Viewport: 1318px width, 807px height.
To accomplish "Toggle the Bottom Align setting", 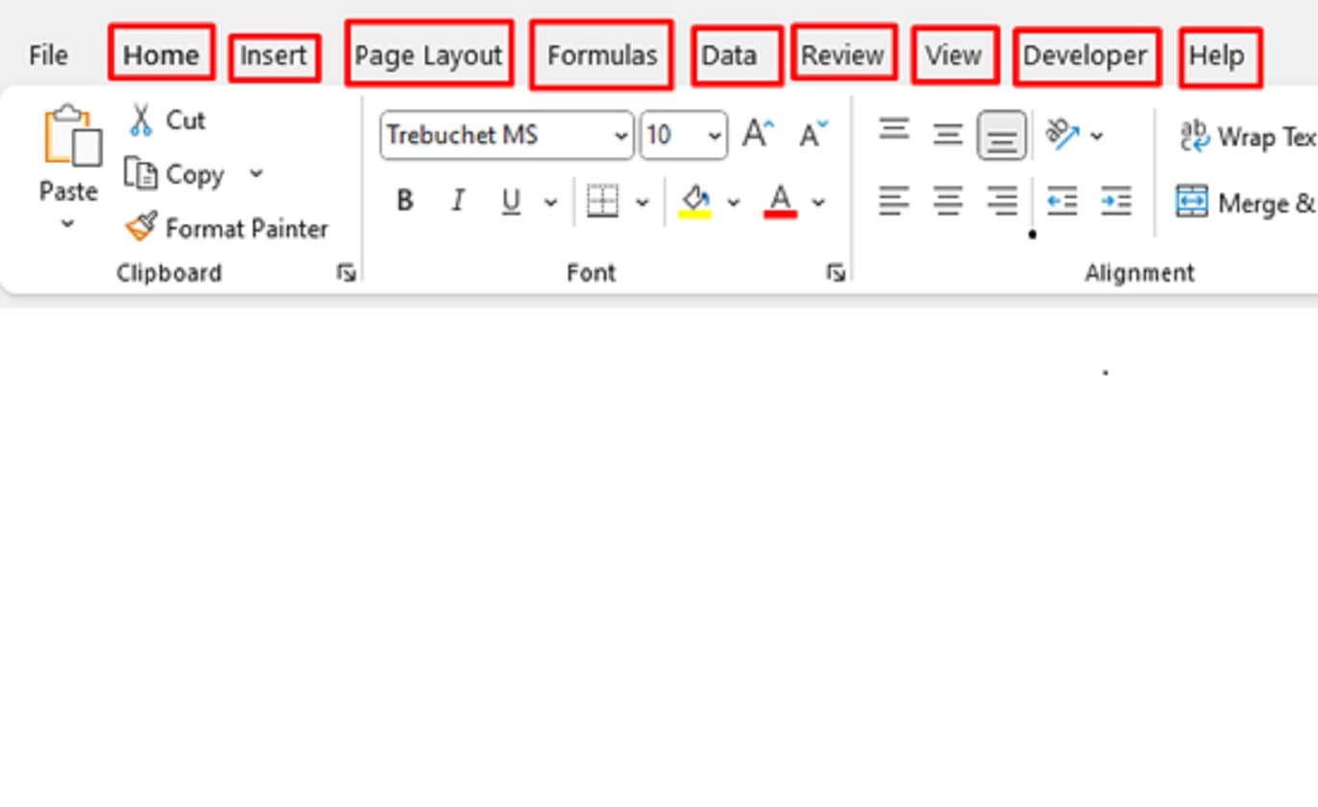I will (x=1001, y=134).
